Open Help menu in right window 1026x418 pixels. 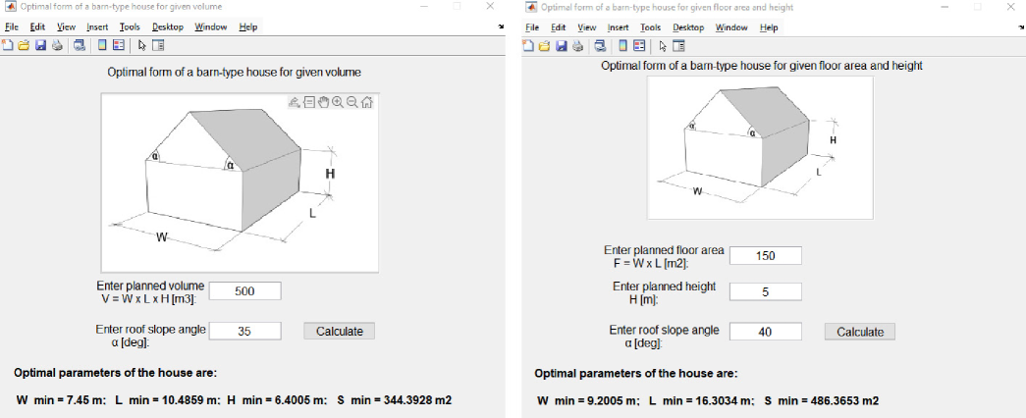click(769, 27)
